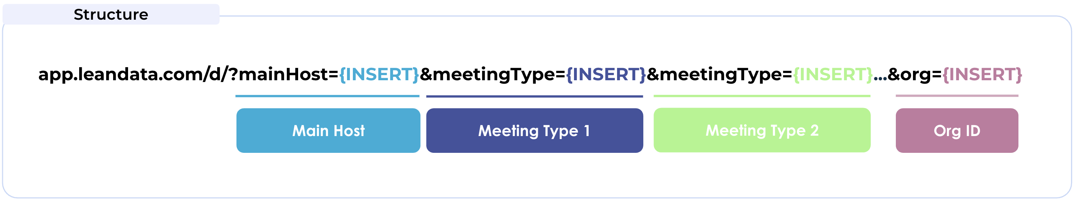Click the pink {INSERT} placeholder after org
Viewport: 1075px width, 205px height.
coord(982,74)
